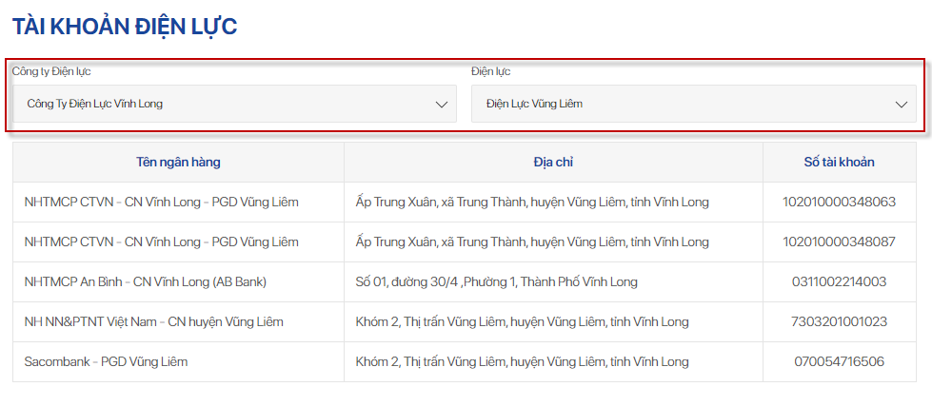Click the Sacombank - PGD Vũng Liêm cell
Screen dimensions: 932x406
[106, 361]
